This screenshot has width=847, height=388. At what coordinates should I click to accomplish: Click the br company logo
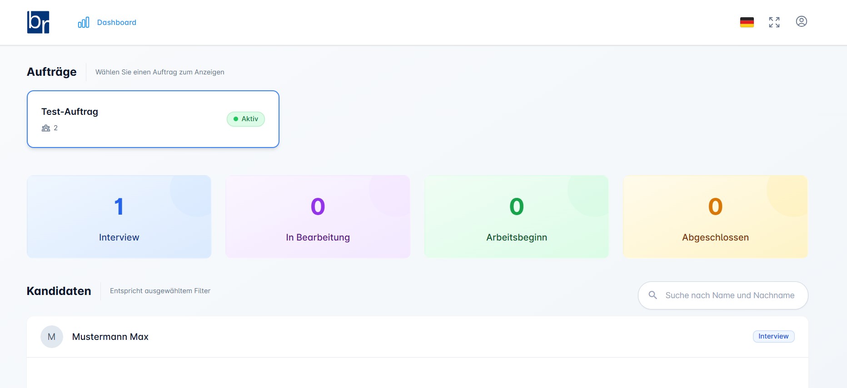tap(38, 22)
